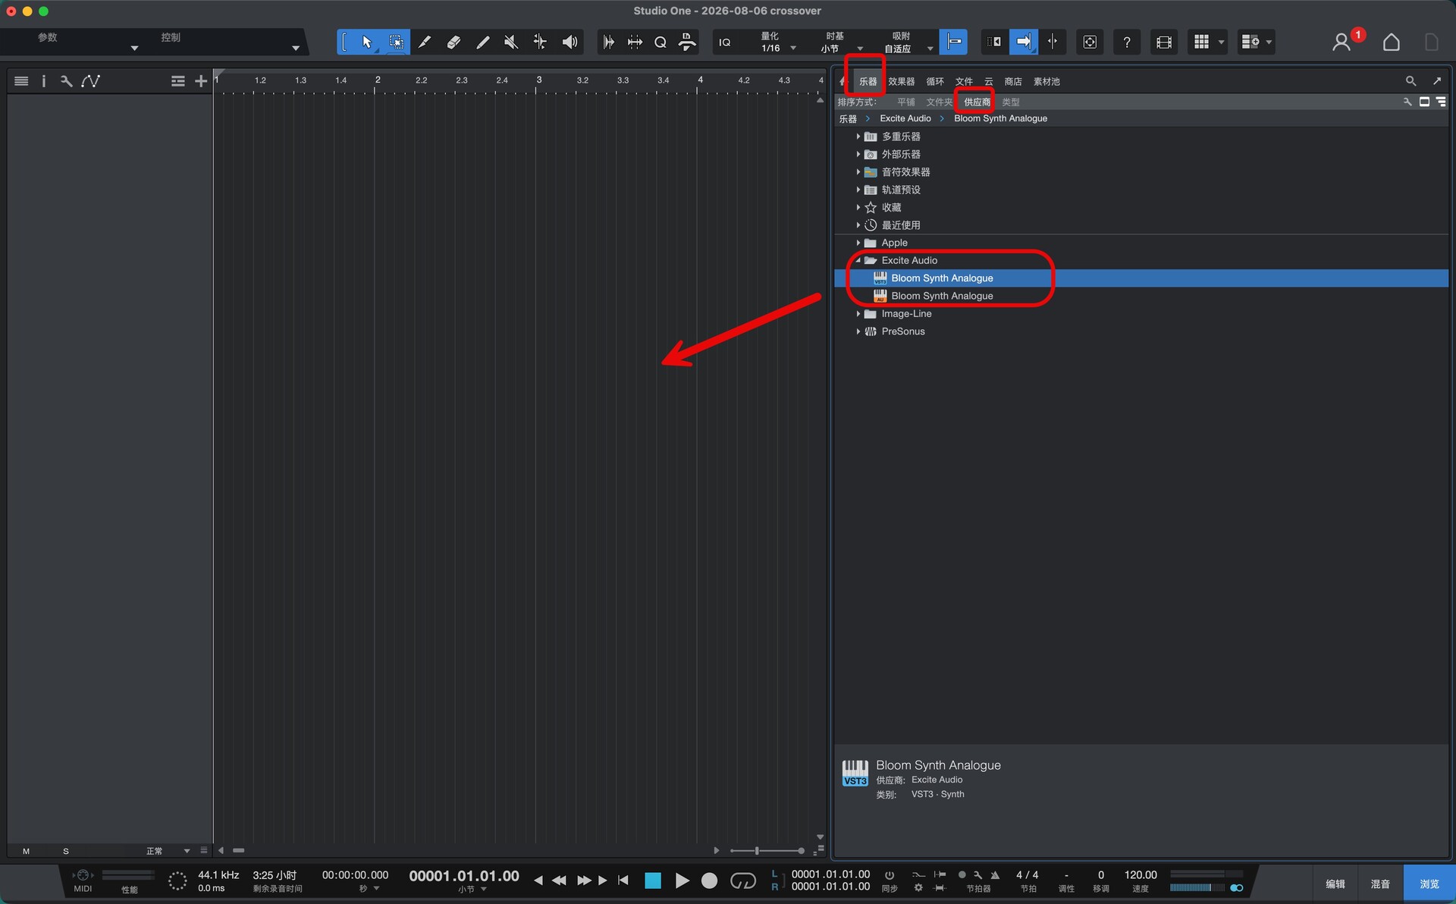Screen dimensions: 1456x904
Task: Toggle the master output switch
Action: click(x=1236, y=887)
